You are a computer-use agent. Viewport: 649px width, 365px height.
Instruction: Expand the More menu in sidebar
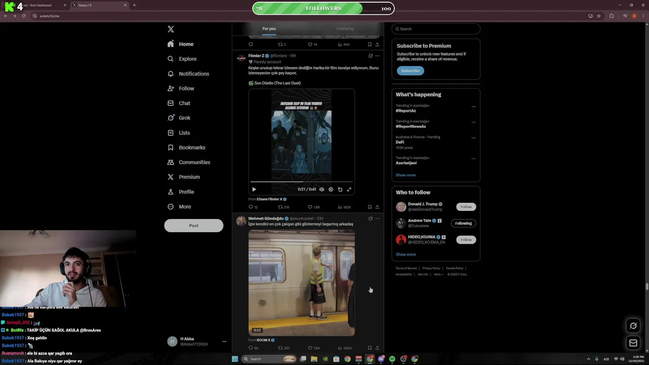(179, 206)
